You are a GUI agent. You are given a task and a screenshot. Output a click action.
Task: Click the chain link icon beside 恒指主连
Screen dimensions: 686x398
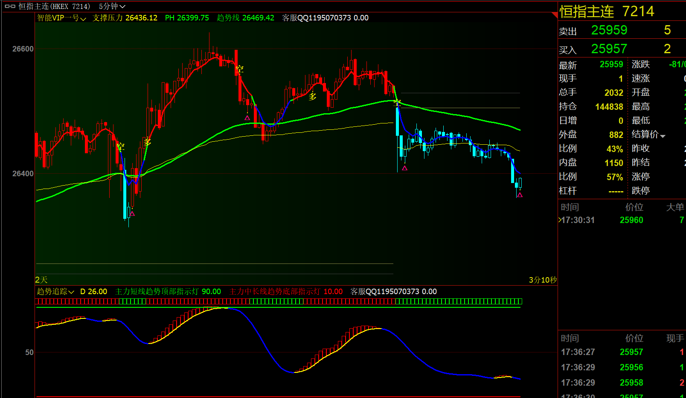10,6
